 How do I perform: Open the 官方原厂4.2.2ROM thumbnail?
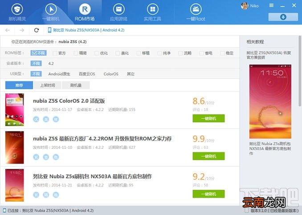(x=15, y=147)
